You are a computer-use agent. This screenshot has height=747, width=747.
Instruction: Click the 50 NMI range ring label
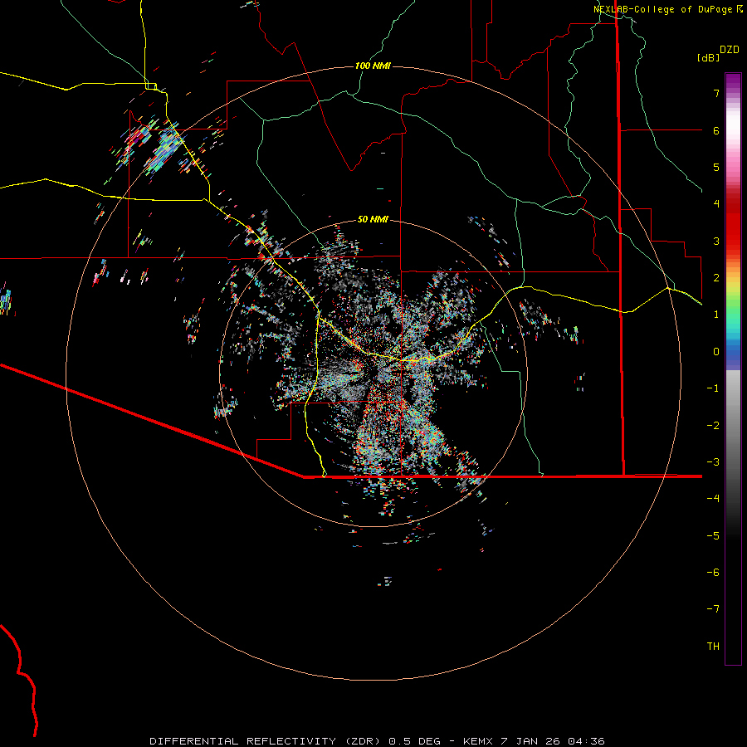(373, 219)
